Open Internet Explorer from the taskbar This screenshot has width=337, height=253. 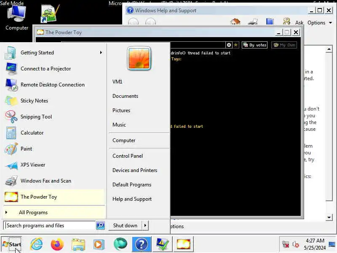pyautogui.click(x=37, y=245)
